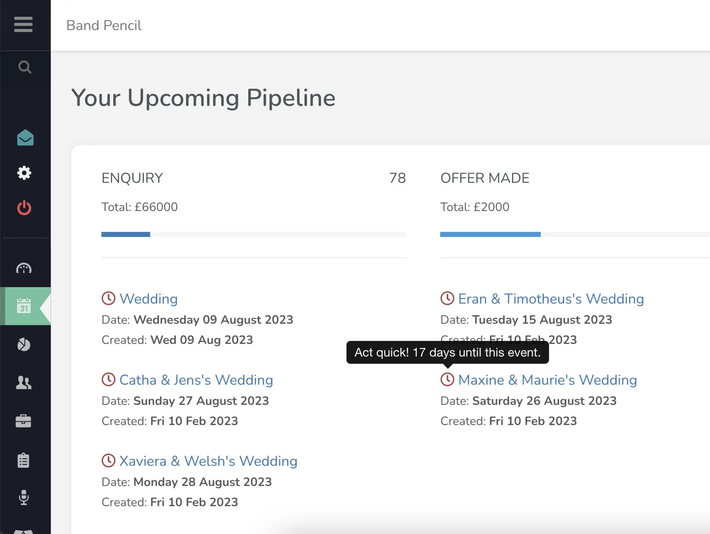
Task: Click the Band Pencil header title
Action: click(104, 26)
